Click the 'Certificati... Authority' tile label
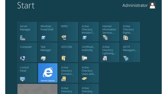This screenshot has width=167, height=94. coord(88,49)
